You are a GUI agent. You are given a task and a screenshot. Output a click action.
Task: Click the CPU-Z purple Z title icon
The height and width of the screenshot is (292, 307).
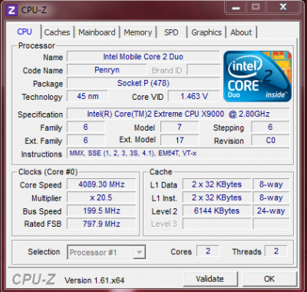pos(12,10)
